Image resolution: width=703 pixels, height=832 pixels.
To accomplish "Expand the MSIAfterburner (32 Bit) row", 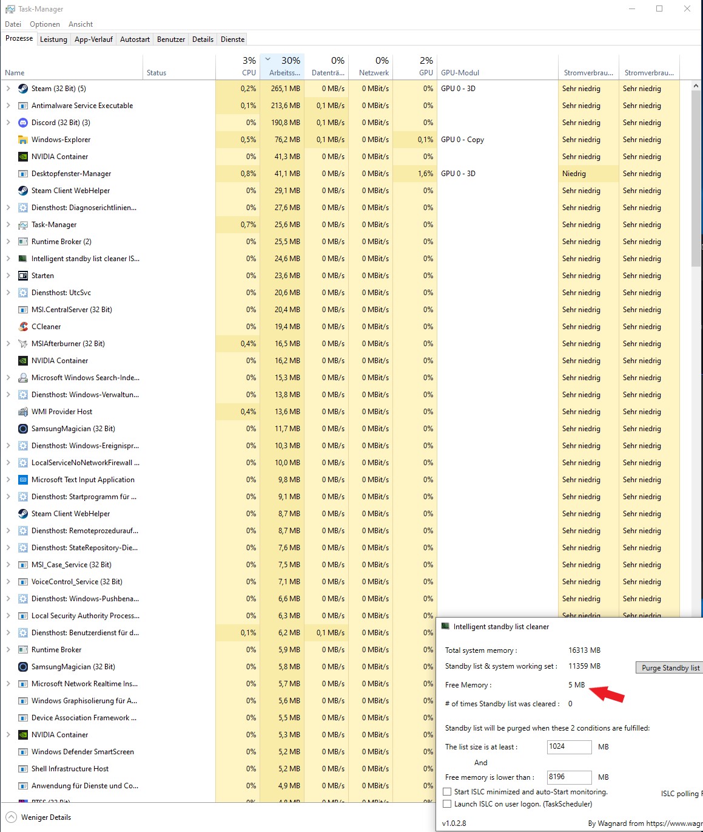I will (x=8, y=344).
